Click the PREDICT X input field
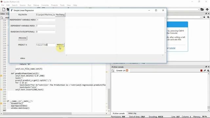The image size is (210, 118). pos(46,45)
